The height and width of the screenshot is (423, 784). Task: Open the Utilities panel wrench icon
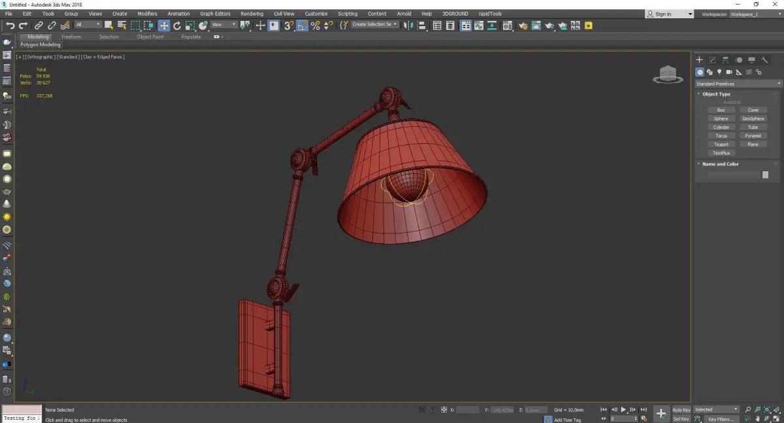[765, 60]
